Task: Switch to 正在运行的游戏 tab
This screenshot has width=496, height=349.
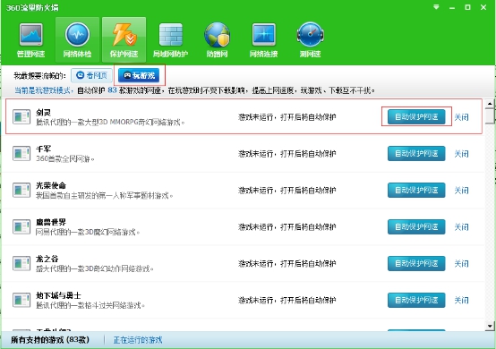Action: pos(138,340)
